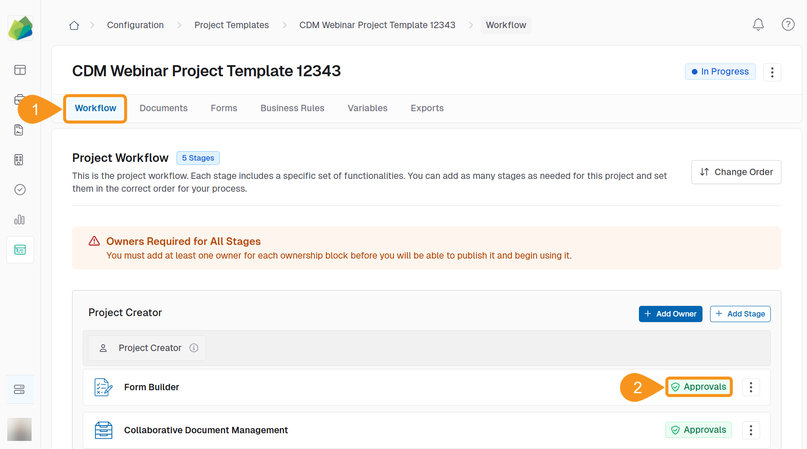807x449 pixels.
Task: Click the Add Owner button
Action: click(x=671, y=314)
